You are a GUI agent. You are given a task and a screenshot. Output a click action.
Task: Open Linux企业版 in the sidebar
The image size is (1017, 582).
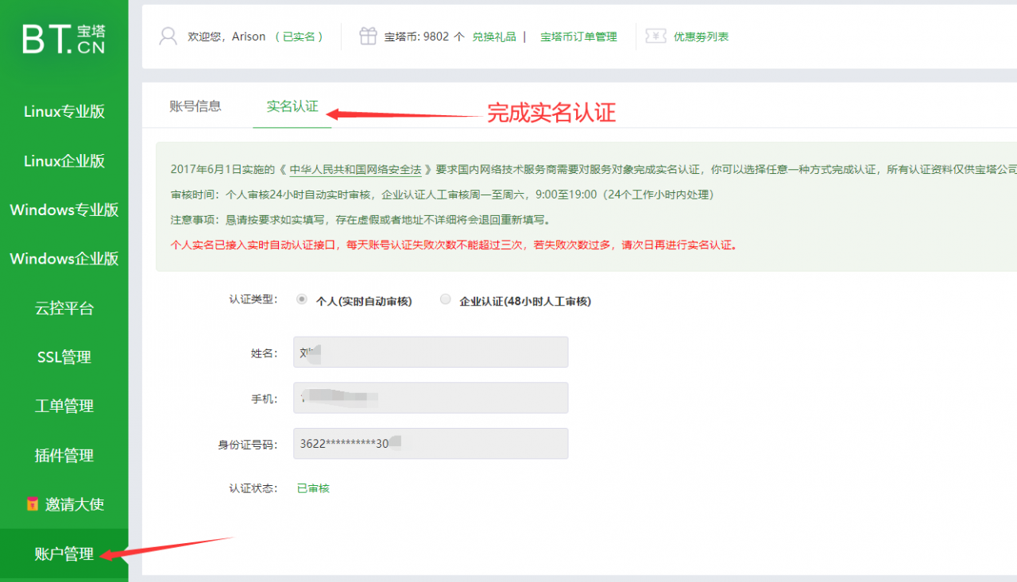pyautogui.click(x=64, y=160)
